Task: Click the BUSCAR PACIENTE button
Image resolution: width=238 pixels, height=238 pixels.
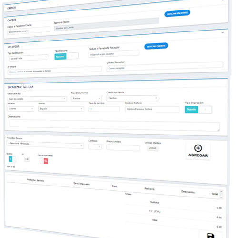Action: tap(177, 13)
